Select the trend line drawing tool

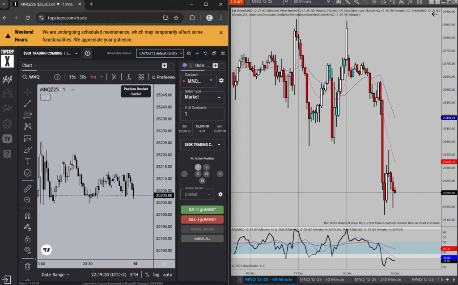click(28, 104)
